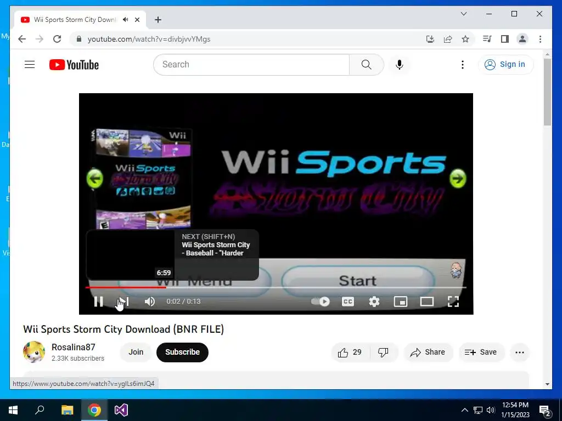
Task: Toggle the autoplay switch
Action: click(321, 301)
